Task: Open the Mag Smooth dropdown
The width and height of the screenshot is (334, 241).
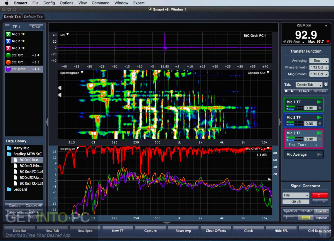Action: (319, 74)
